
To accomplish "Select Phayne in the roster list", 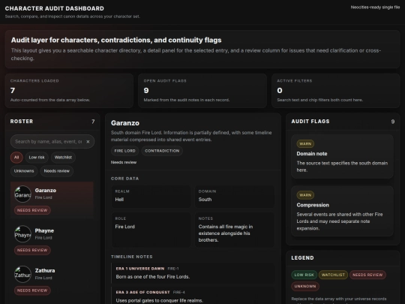I will click(x=52, y=240).
